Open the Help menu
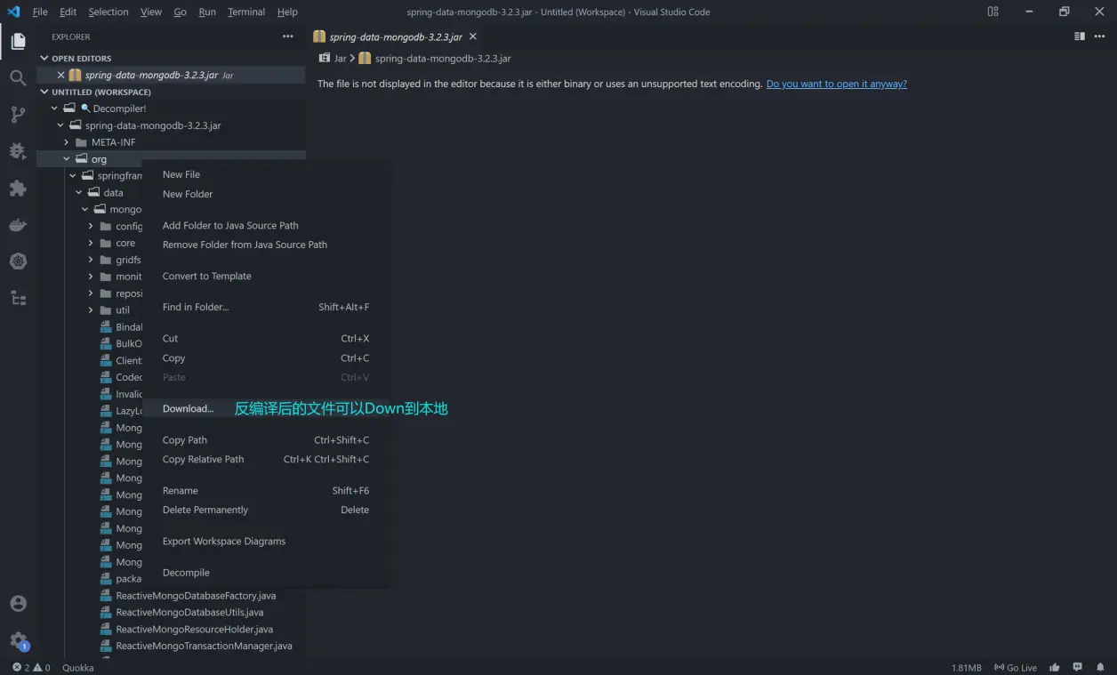The width and height of the screenshot is (1117, 675). click(287, 12)
